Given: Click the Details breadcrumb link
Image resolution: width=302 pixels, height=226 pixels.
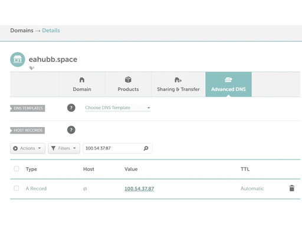Looking at the screenshot, I should 51,31.
